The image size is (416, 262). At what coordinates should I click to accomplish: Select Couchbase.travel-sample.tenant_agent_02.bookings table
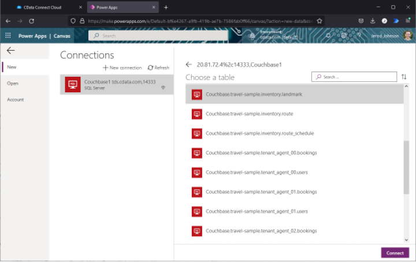tap(295, 231)
